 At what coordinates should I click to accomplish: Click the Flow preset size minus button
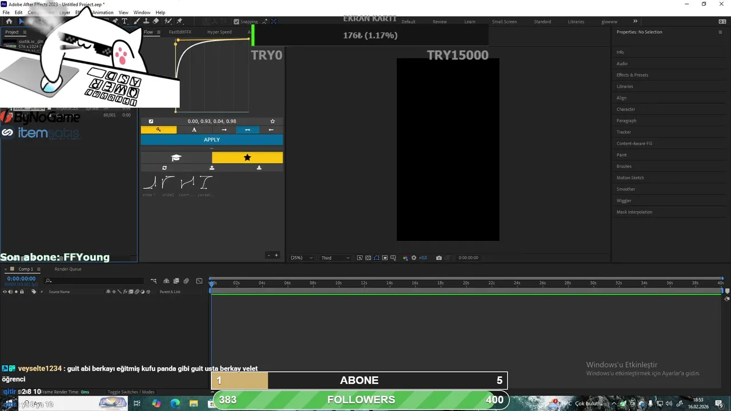[x=268, y=255]
